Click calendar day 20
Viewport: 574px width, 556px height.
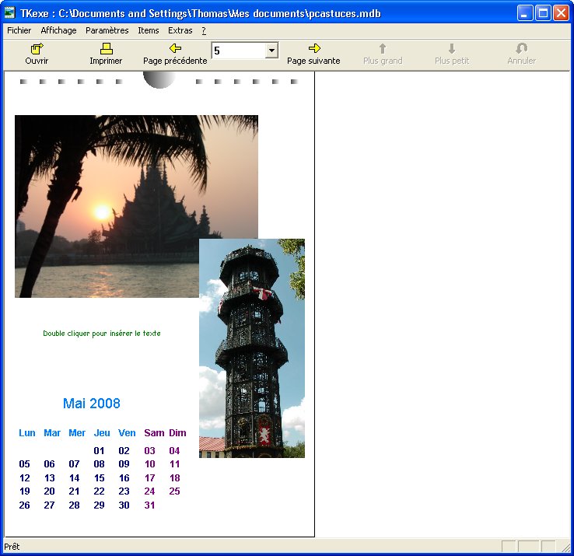50,491
